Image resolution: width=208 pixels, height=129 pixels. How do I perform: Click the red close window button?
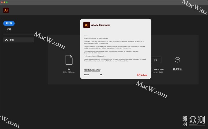click(2, 2)
